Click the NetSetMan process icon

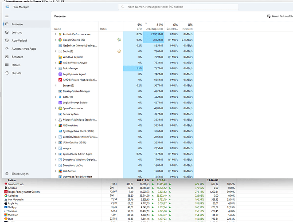(x=60, y=46)
